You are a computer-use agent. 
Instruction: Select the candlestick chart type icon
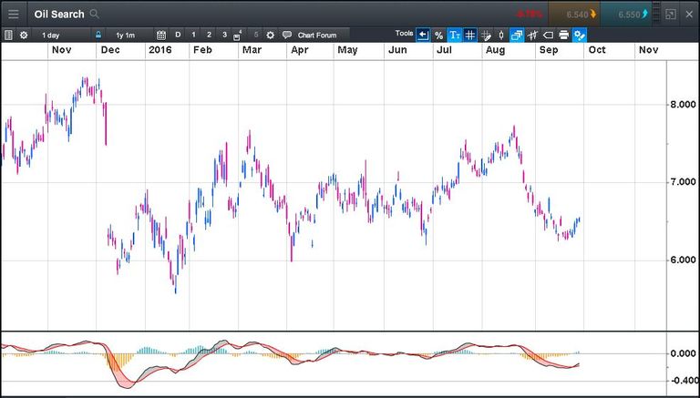[x=501, y=35]
